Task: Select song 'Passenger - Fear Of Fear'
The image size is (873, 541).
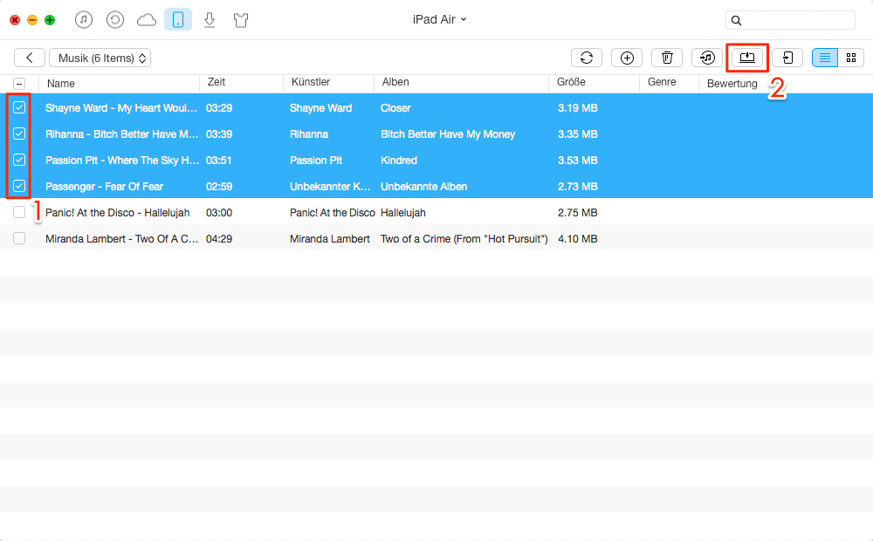Action: coord(104,187)
